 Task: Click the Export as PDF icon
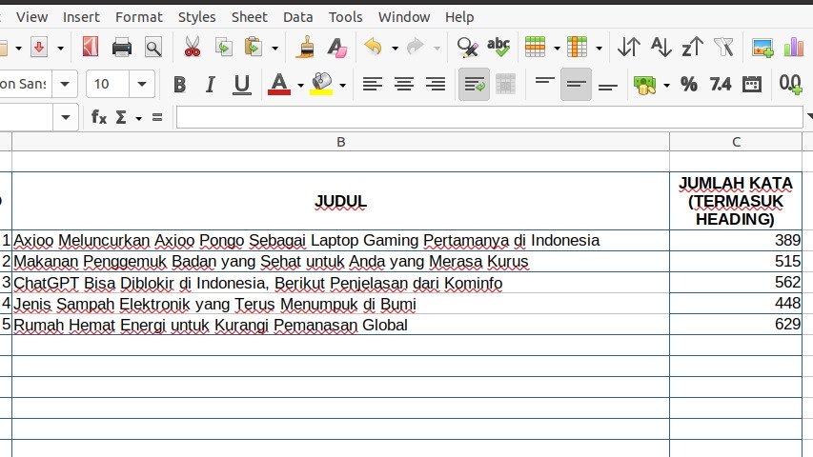coord(91,48)
